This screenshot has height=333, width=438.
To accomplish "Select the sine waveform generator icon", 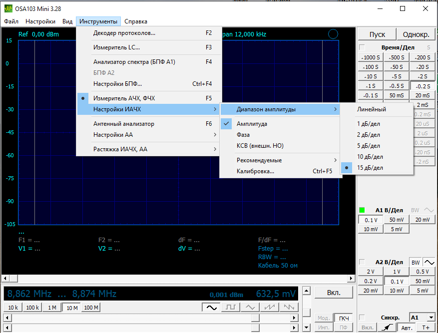I will (211, 308).
